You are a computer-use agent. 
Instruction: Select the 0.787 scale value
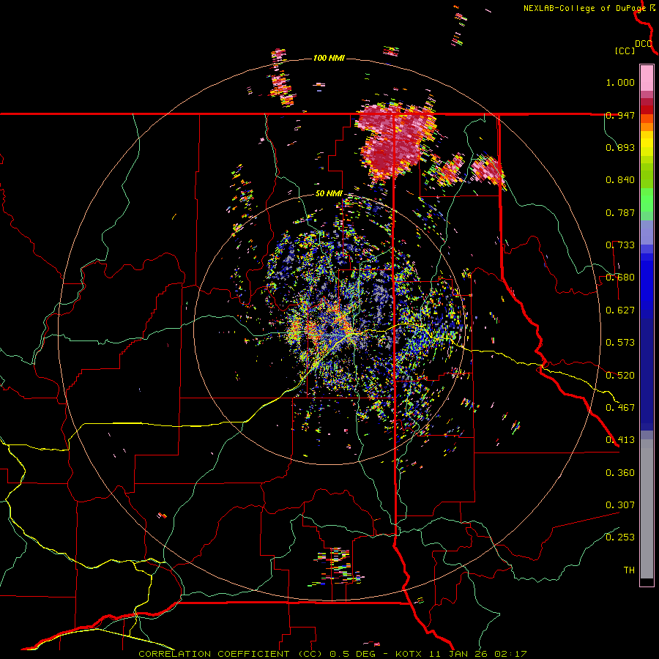[620, 212]
